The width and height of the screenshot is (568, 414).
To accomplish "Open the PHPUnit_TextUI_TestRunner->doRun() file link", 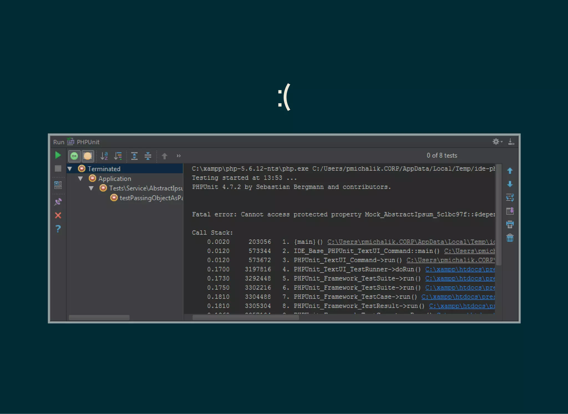I will click(460, 269).
